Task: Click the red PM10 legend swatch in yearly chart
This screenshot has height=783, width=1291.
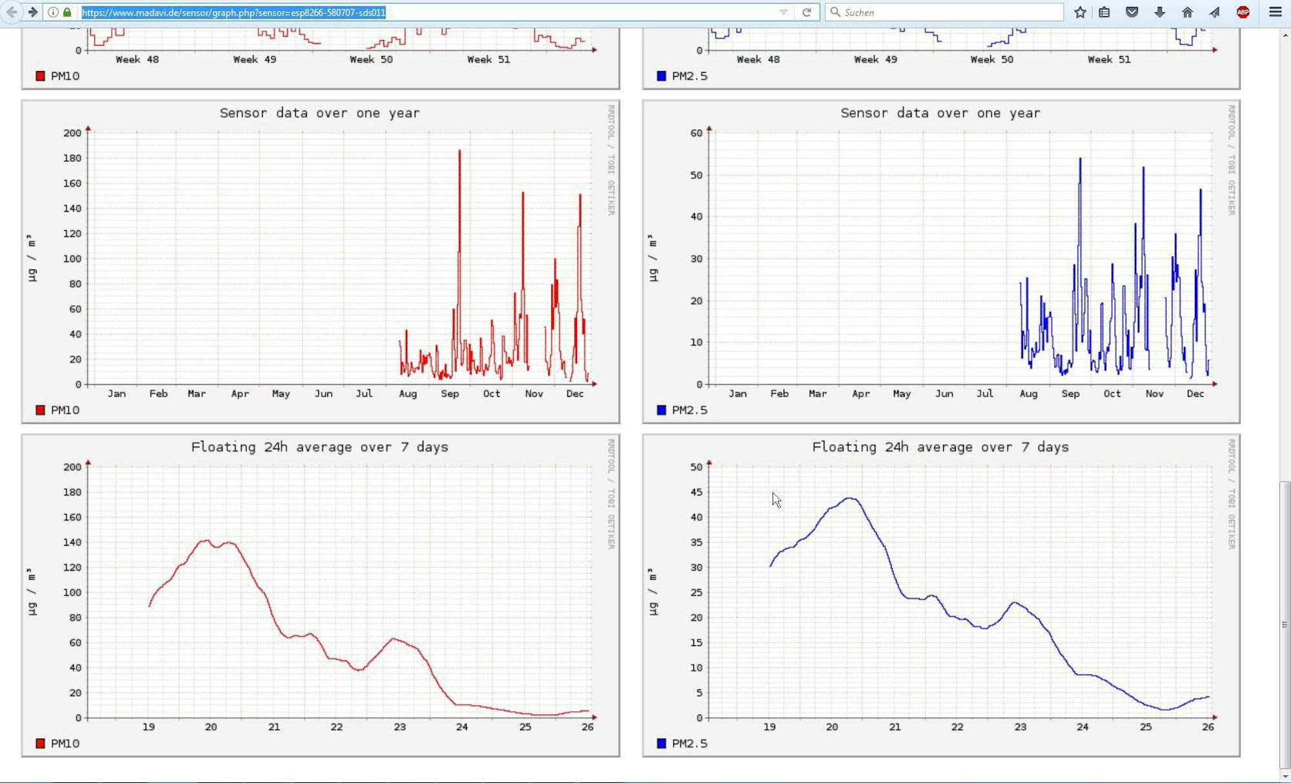Action: pos(41,410)
